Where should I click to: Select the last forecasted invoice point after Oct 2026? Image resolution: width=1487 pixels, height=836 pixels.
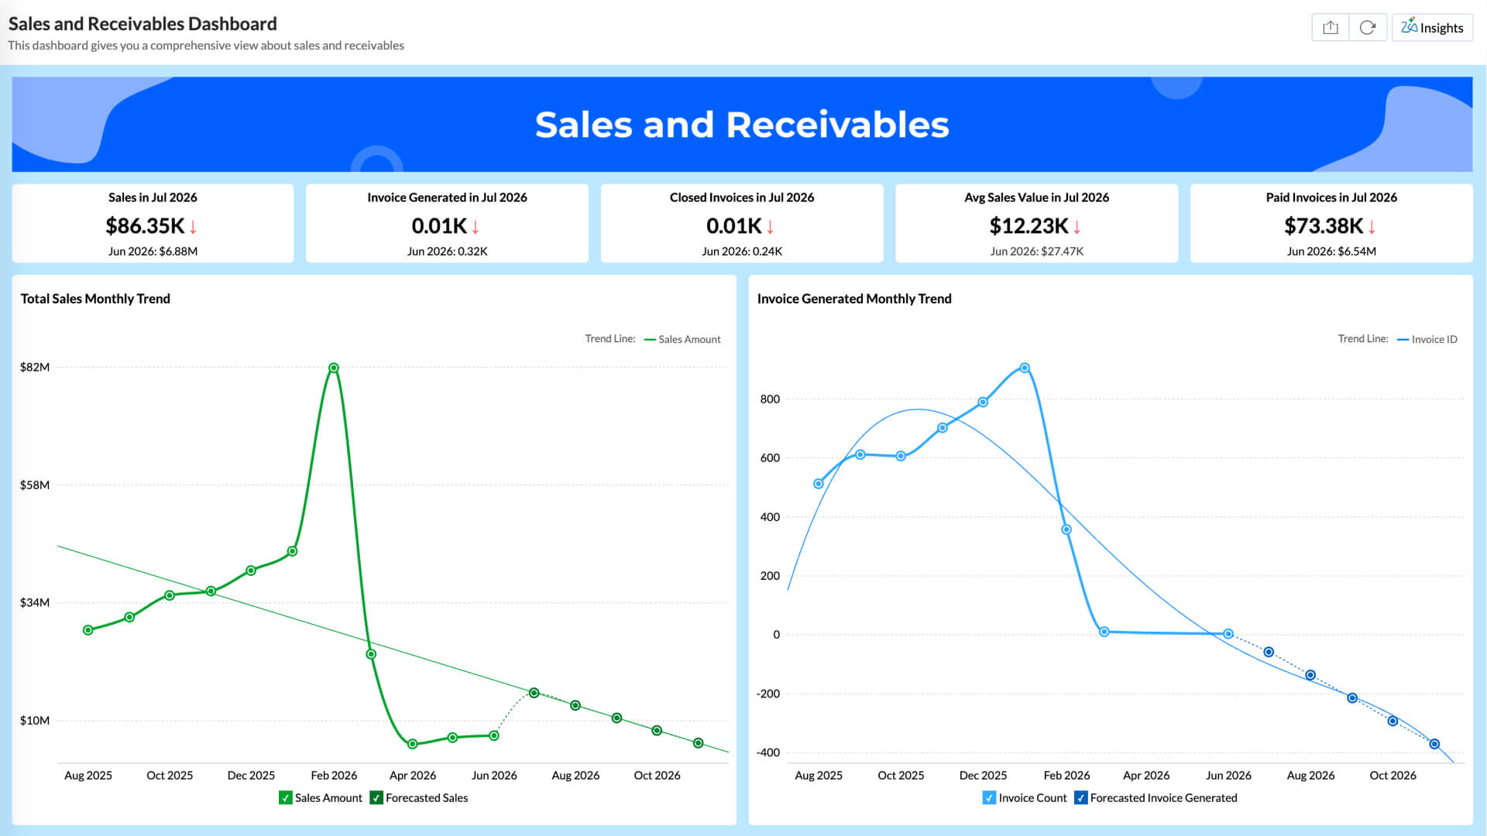click(x=1434, y=744)
